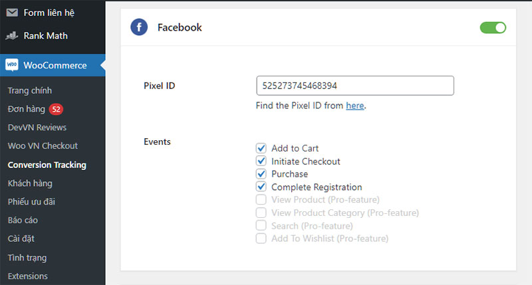Check Add To Wishlist (Pro-feature) checkbox
Image resolution: width=532 pixels, height=285 pixels.
click(x=261, y=238)
